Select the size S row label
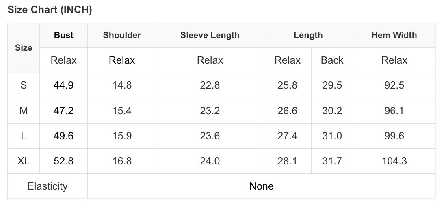446x209 pixels. 24,85
